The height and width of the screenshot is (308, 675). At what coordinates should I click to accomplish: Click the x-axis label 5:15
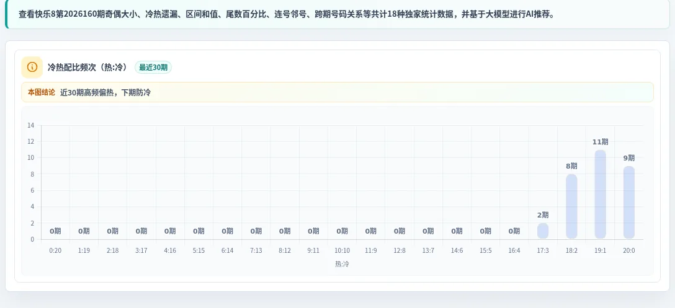(x=199, y=250)
